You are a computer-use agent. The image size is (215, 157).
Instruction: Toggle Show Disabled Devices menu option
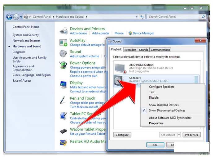[164, 105]
